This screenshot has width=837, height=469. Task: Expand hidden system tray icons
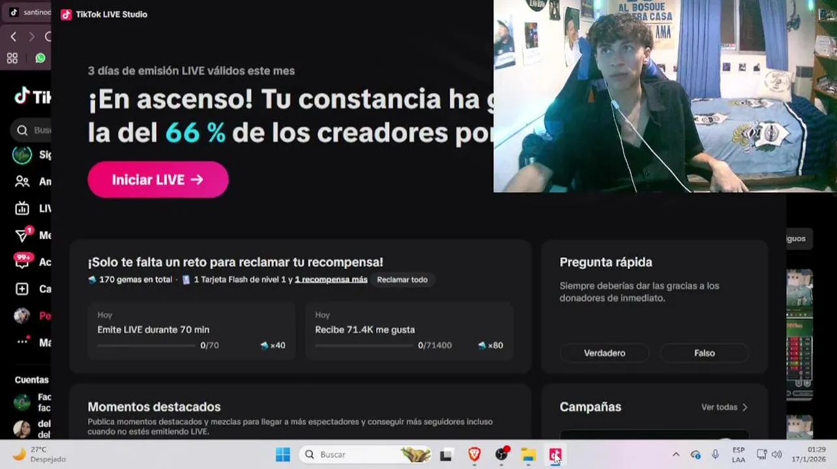tap(675, 455)
